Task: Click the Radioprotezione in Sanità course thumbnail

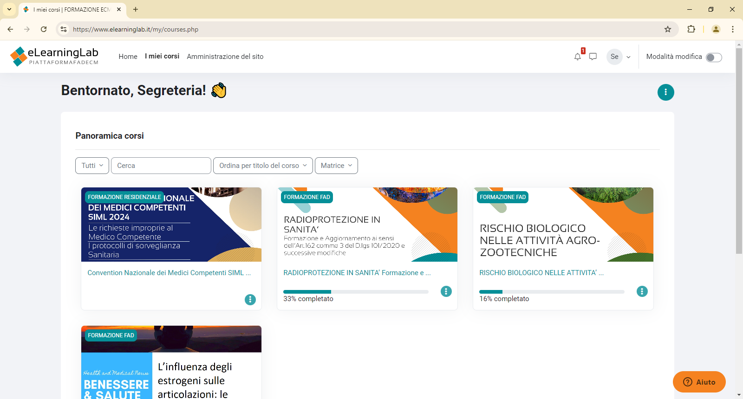Action: pyautogui.click(x=367, y=225)
